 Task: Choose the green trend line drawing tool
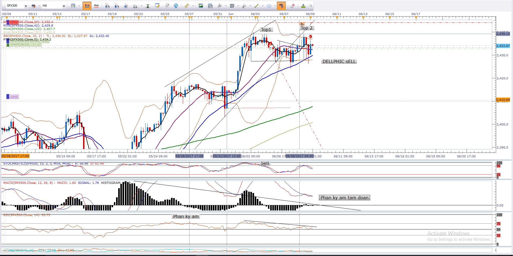coord(256,6)
